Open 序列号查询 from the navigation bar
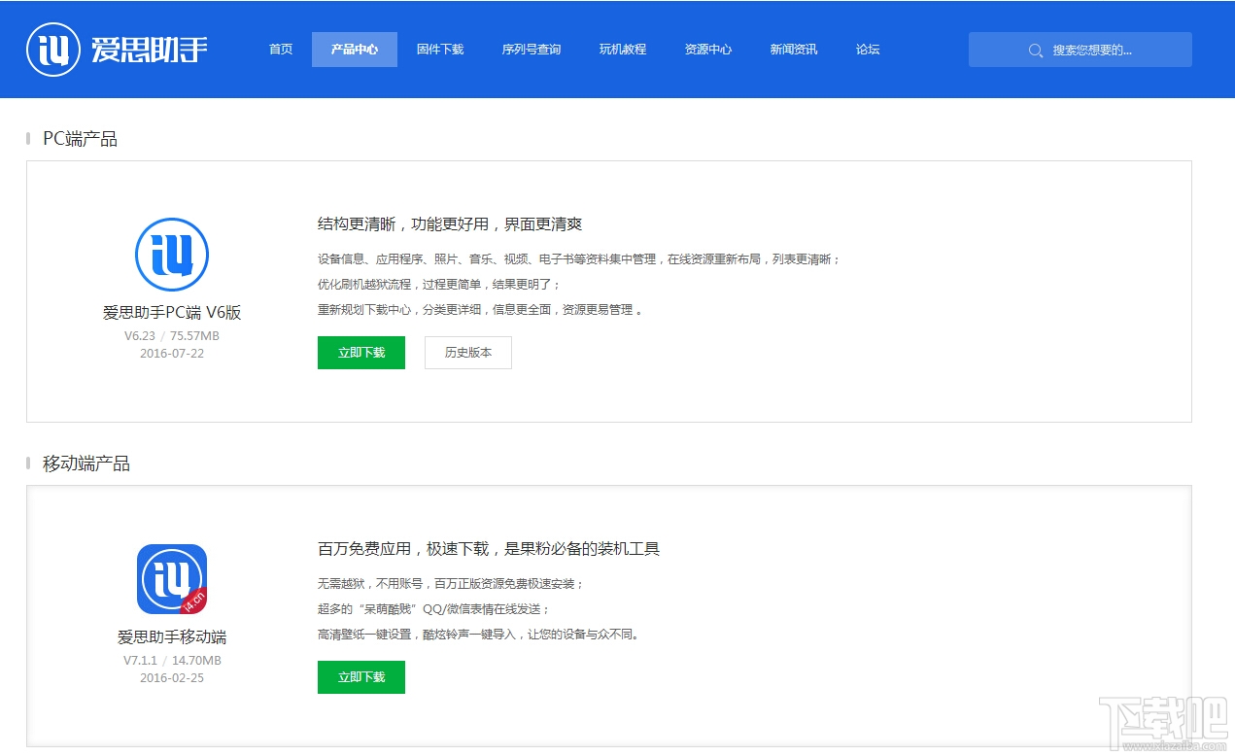The height and width of the screenshot is (756, 1235). click(x=532, y=50)
